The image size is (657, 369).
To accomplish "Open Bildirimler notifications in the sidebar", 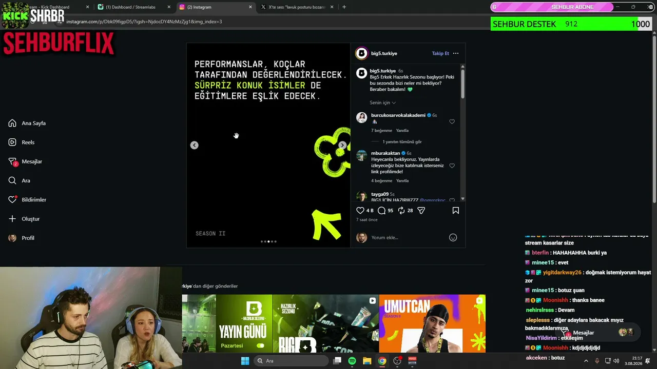I will coord(27,199).
